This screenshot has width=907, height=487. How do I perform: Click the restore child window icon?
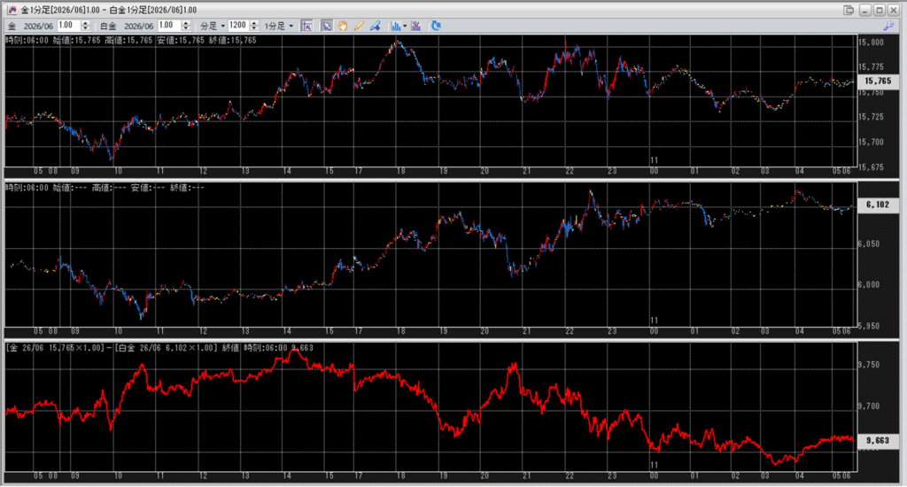click(x=849, y=10)
